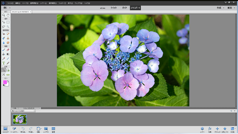Select the Content-Aware Move tool
The width and height of the screenshot is (238, 134).
pos(4,74)
